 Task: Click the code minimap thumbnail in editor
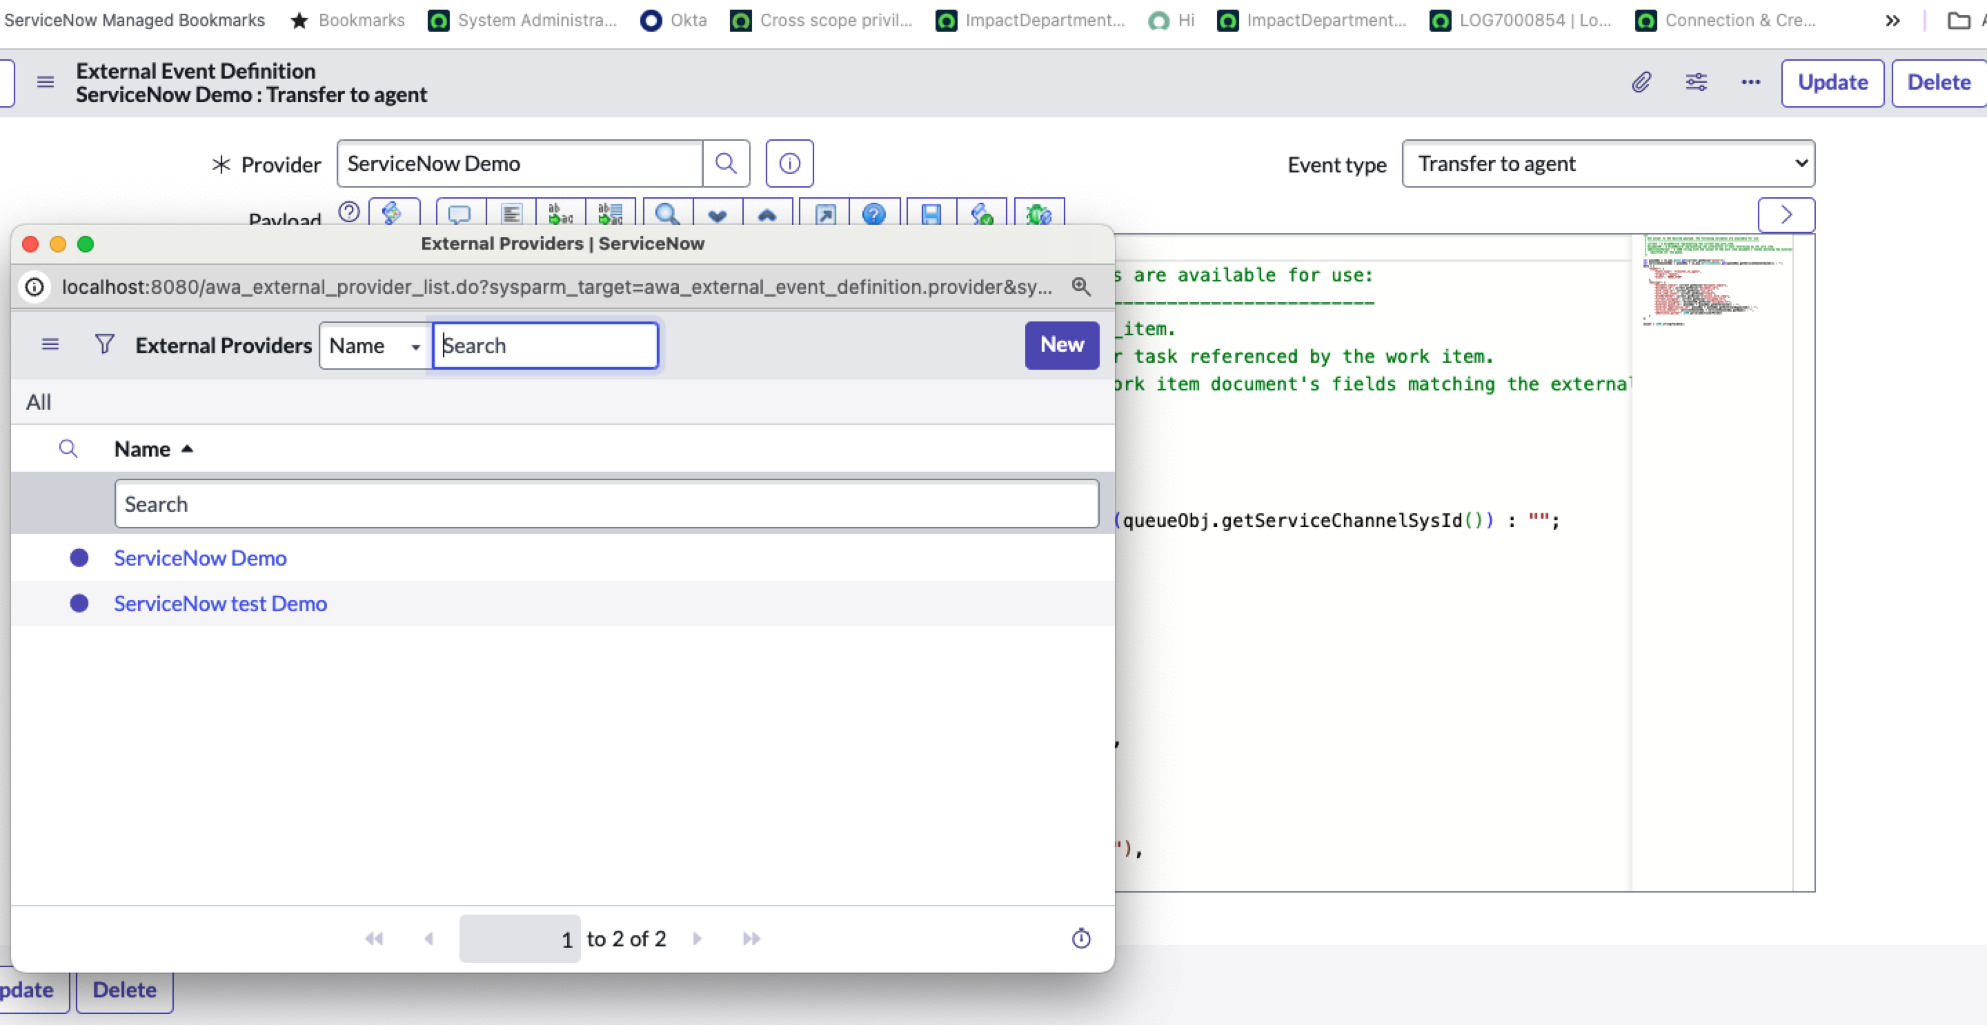[1717, 281]
